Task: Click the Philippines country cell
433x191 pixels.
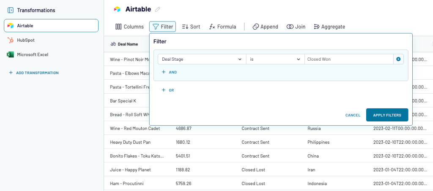Action: point(318,142)
